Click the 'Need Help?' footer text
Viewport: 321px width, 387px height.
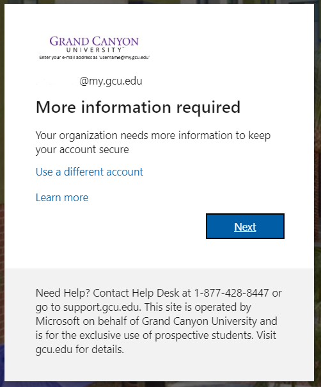click(x=63, y=293)
